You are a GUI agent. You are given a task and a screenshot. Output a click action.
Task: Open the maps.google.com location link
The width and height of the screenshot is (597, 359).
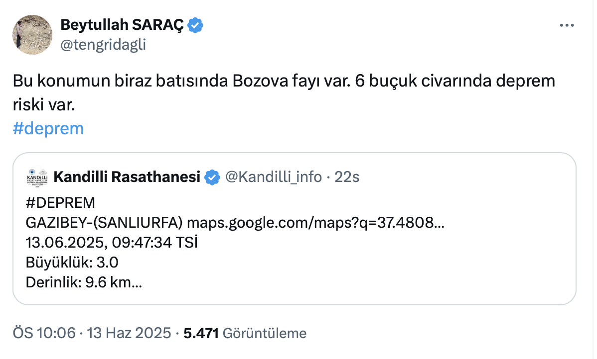[x=315, y=223]
